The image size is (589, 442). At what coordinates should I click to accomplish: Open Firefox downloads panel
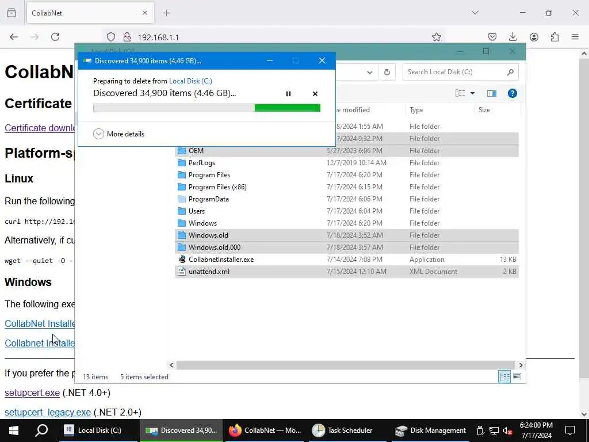(512, 37)
